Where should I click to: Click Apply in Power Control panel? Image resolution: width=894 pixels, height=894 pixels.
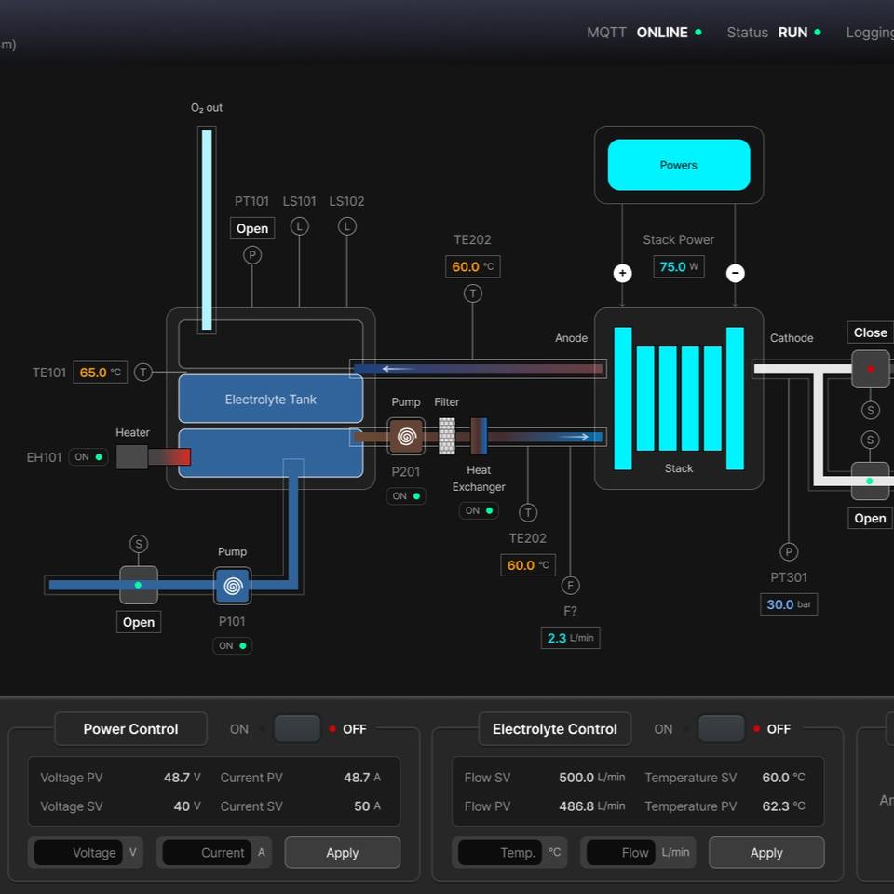tap(342, 852)
